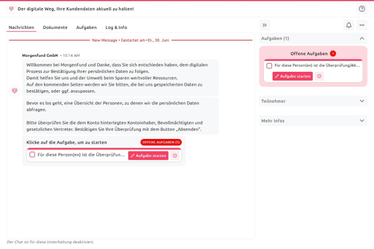This screenshot has width=374, height=249.
Task: Click the OFFENE AUFGABEN (1) red badge
Action: click(161, 142)
